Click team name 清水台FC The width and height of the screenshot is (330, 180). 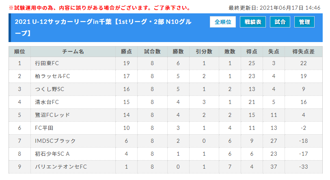coord(47,102)
